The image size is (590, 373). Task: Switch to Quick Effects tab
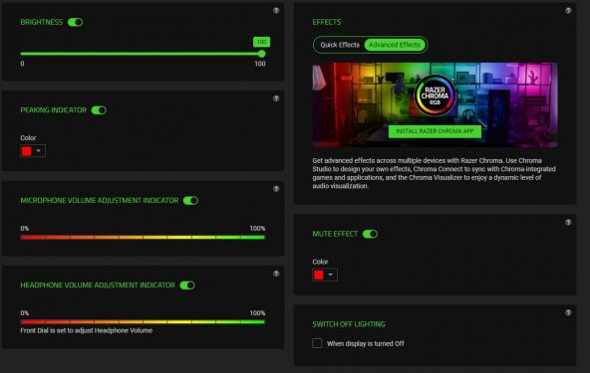pos(340,45)
